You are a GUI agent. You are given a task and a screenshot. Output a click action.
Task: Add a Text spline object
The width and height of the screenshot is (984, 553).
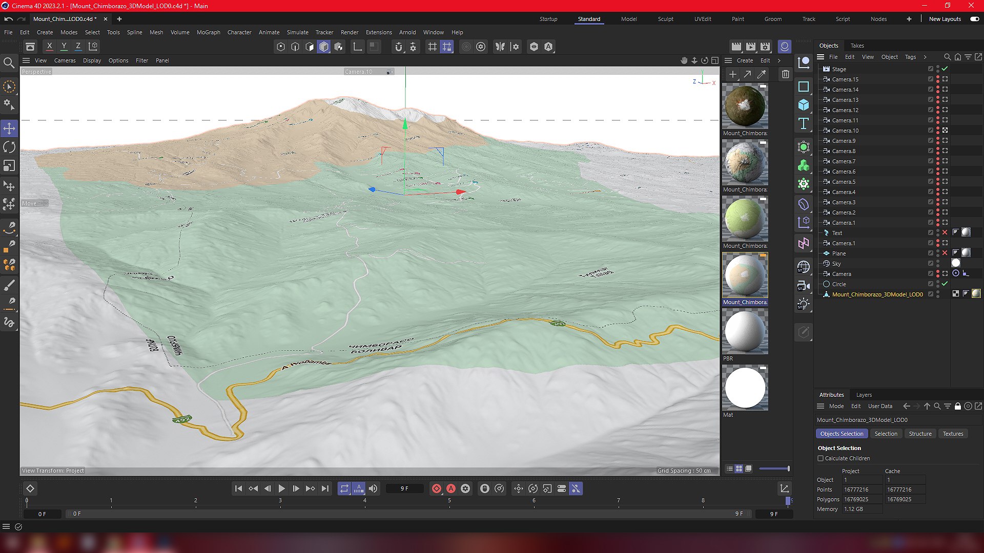pyautogui.click(x=804, y=123)
